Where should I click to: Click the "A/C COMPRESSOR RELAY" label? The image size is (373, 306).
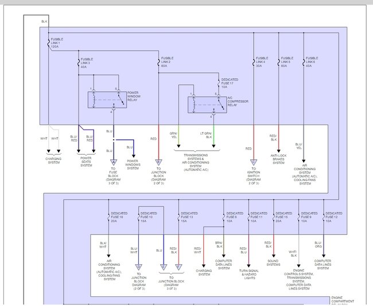tap(238, 101)
